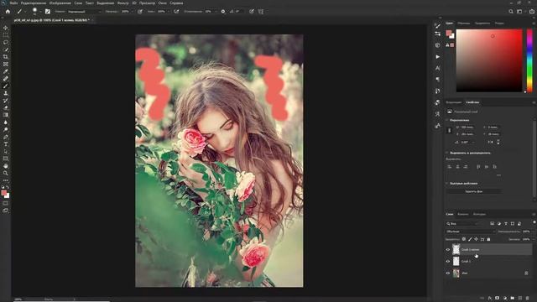Switch to the 'Контуры' tab

pos(479,214)
